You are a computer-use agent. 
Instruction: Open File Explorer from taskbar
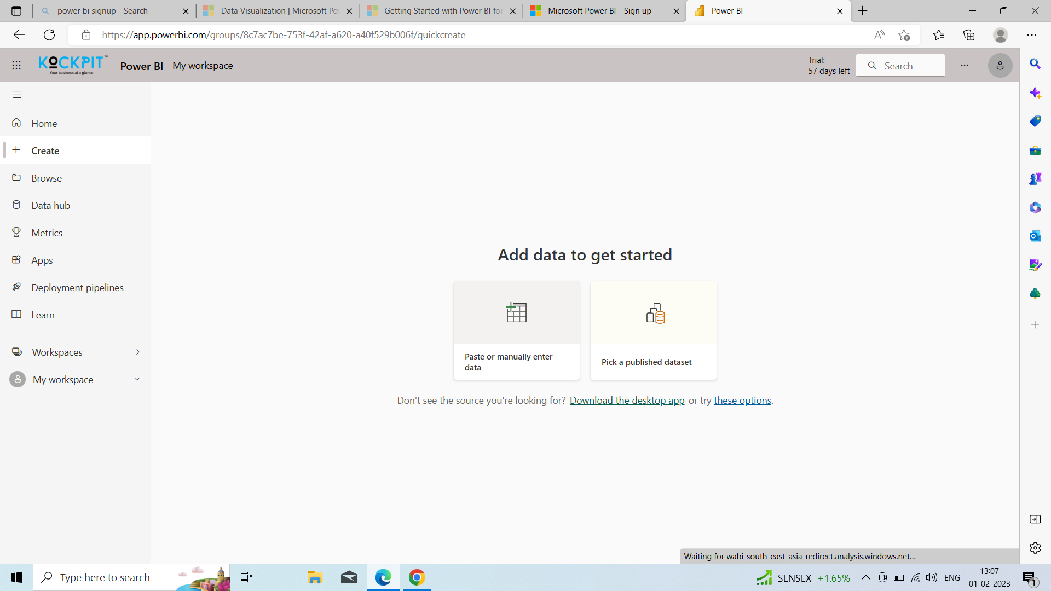coord(315,577)
